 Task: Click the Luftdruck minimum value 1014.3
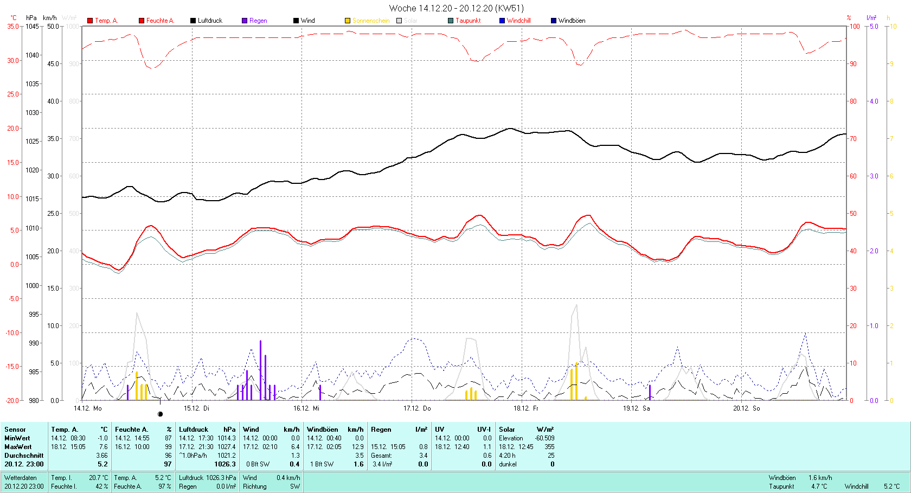coord(227,438)
